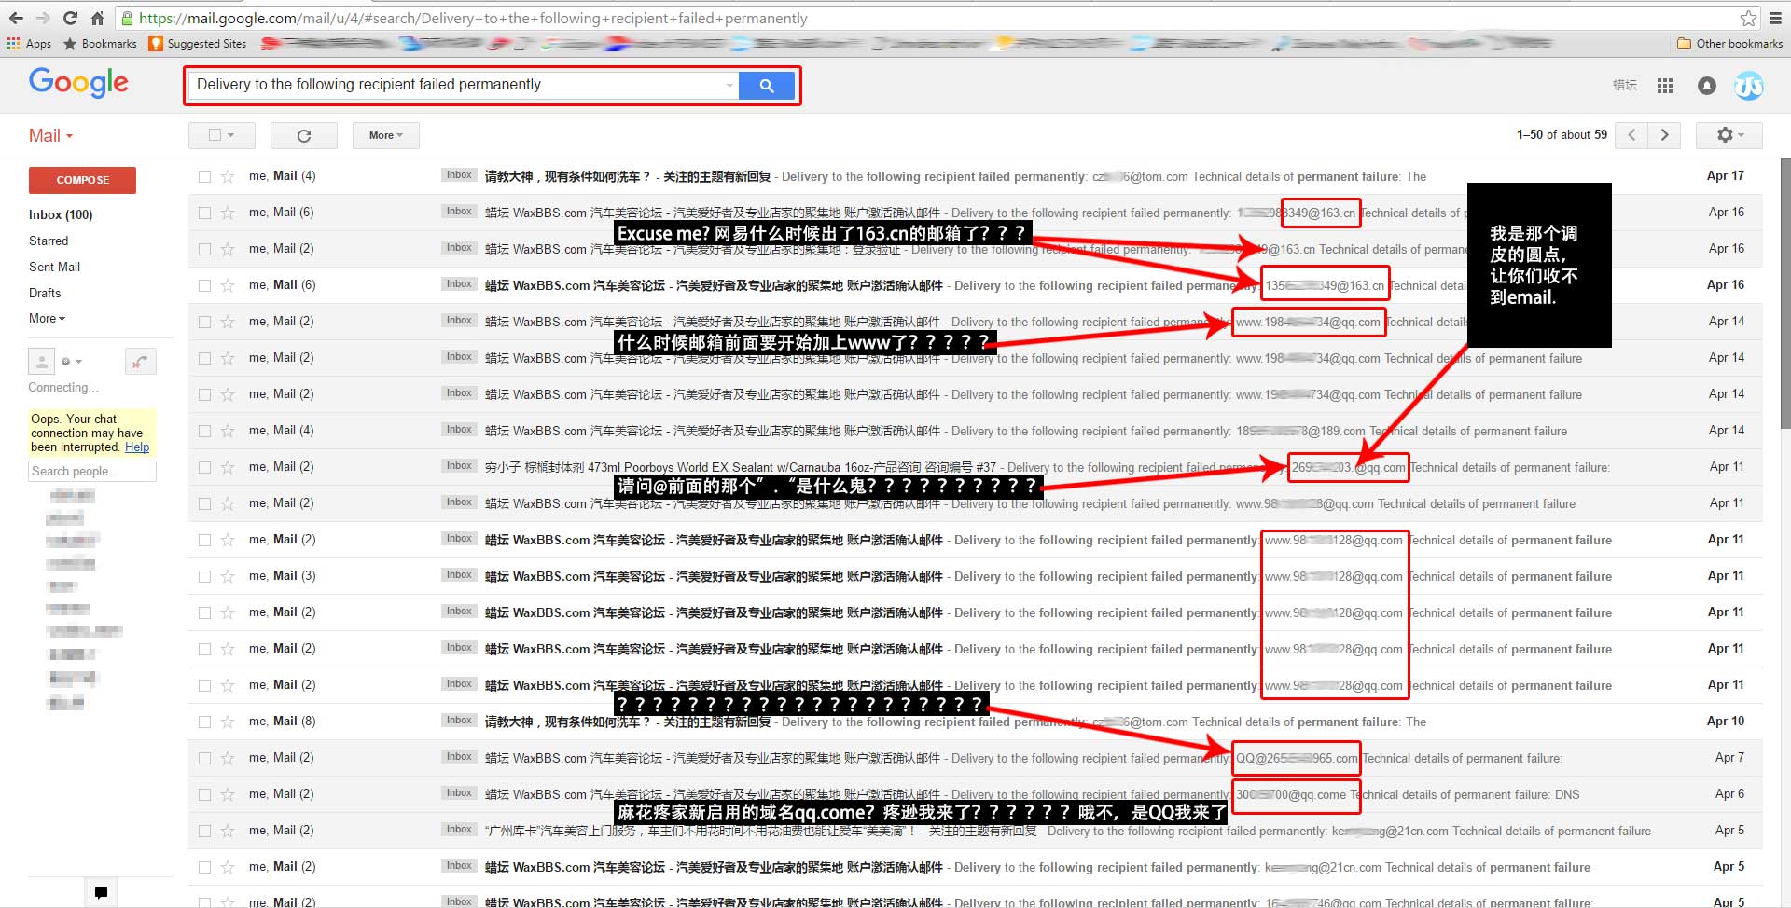
Task: Go to the next page of results
Action: [1663, 135]
